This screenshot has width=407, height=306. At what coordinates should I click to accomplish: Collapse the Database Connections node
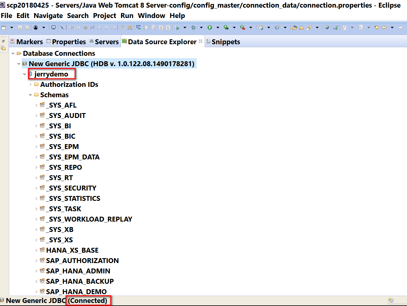(13, 53)
